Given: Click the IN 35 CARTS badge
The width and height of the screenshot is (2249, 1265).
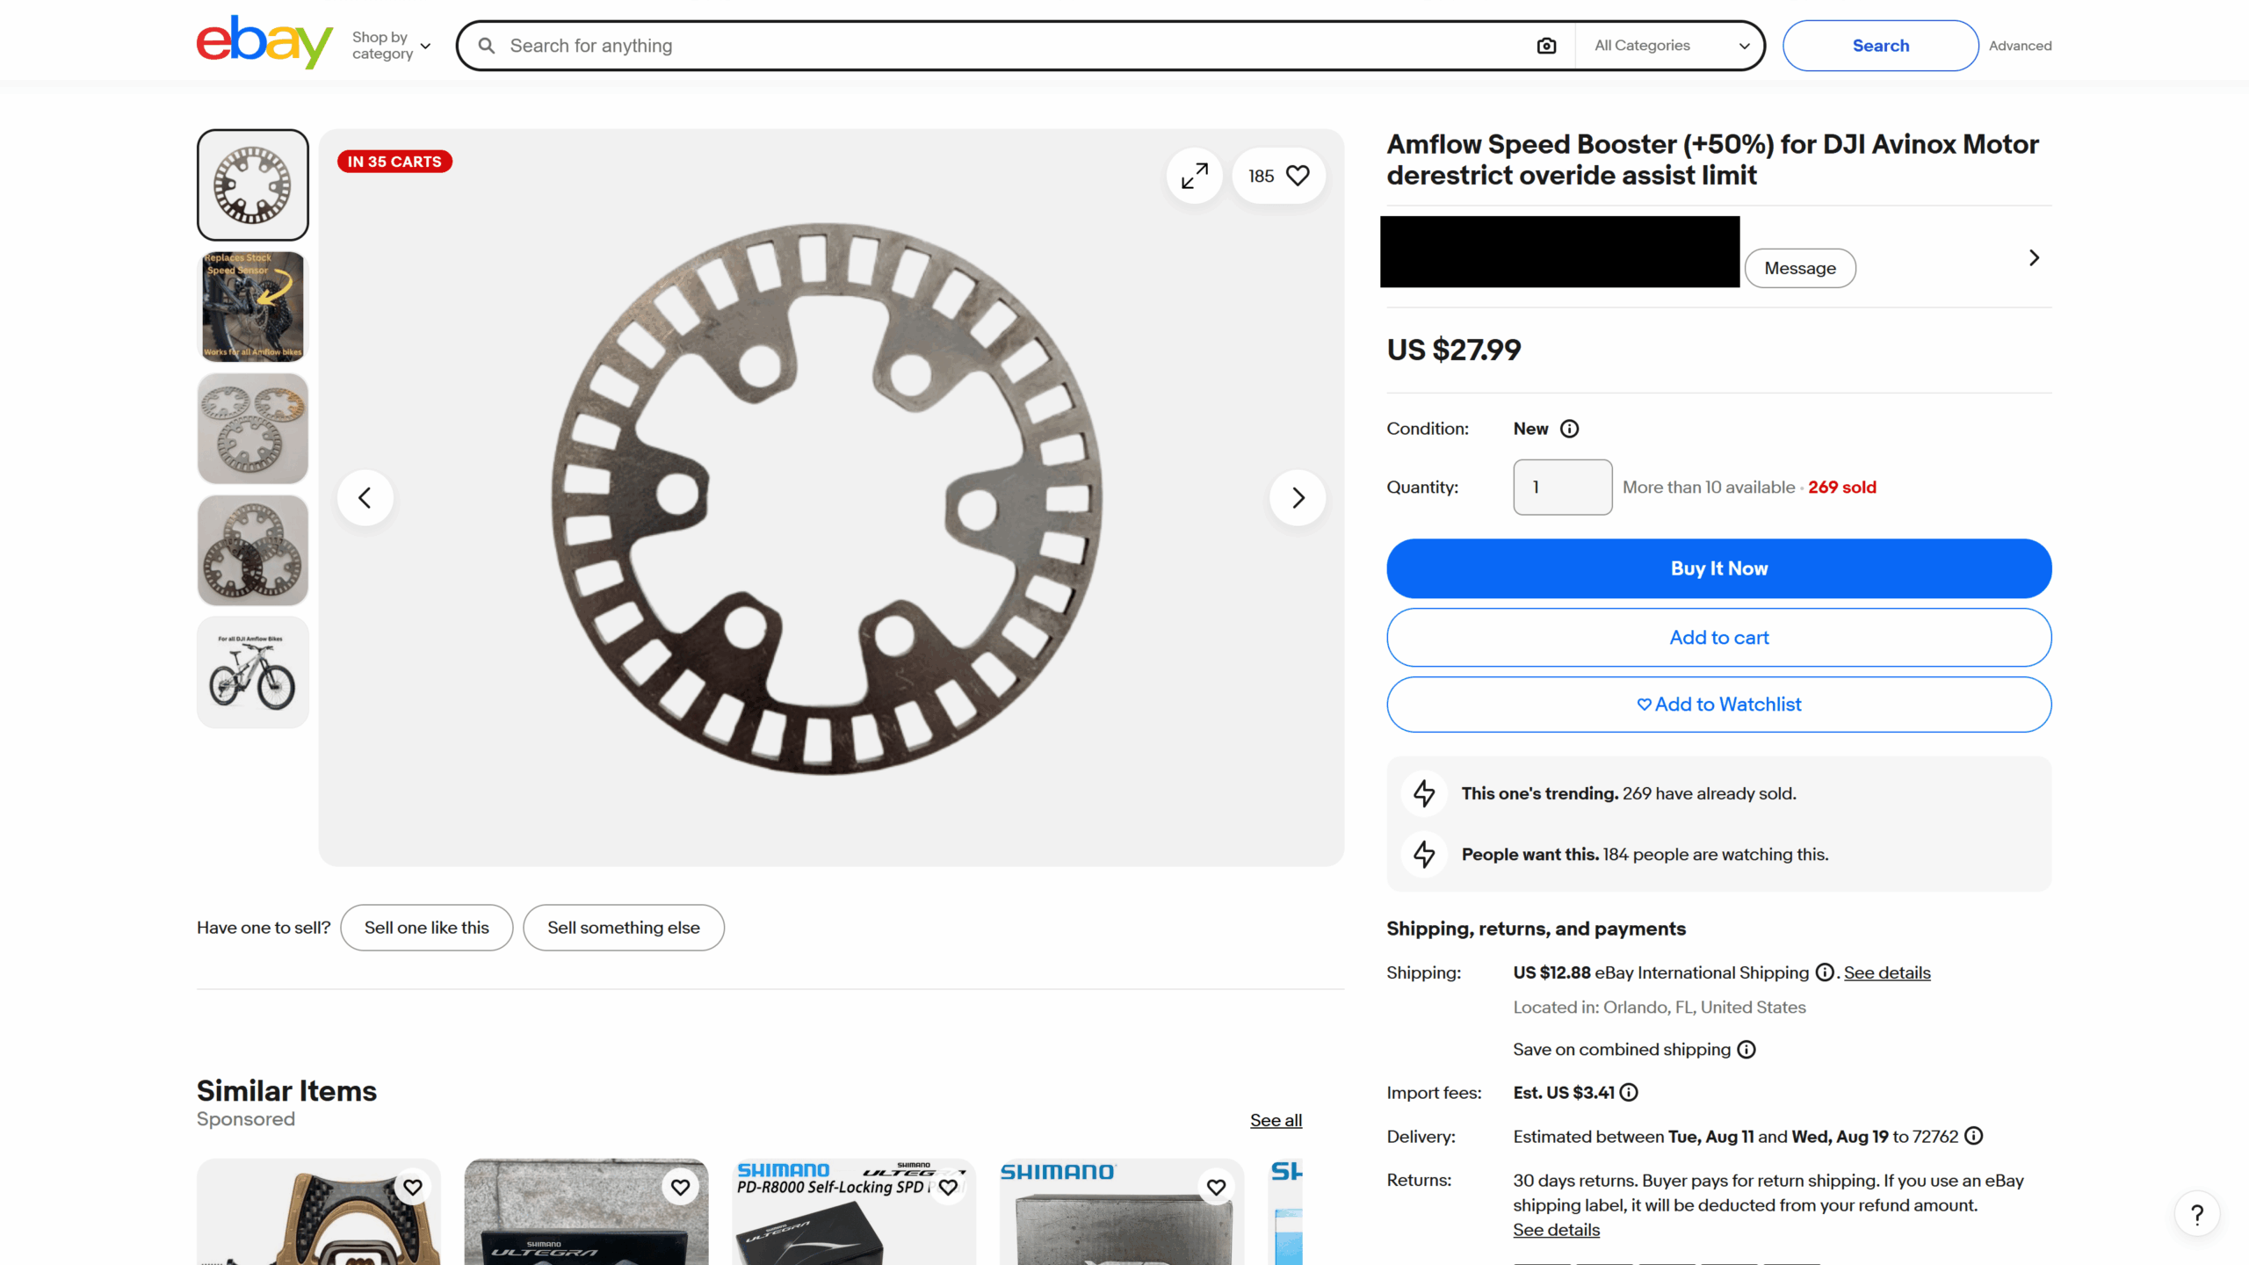Looking at the screenshot, I should (x=394, y=162).
